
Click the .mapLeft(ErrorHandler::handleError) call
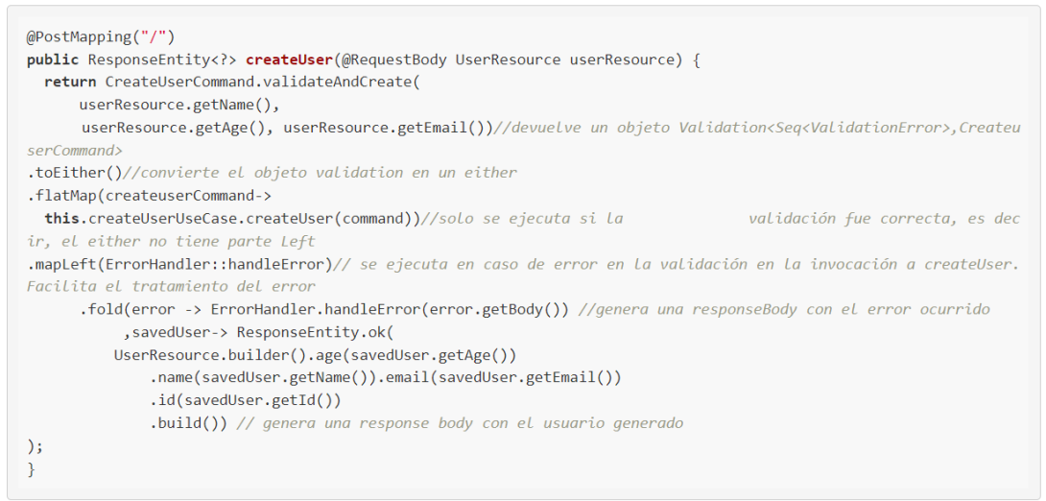coord(179,264)
